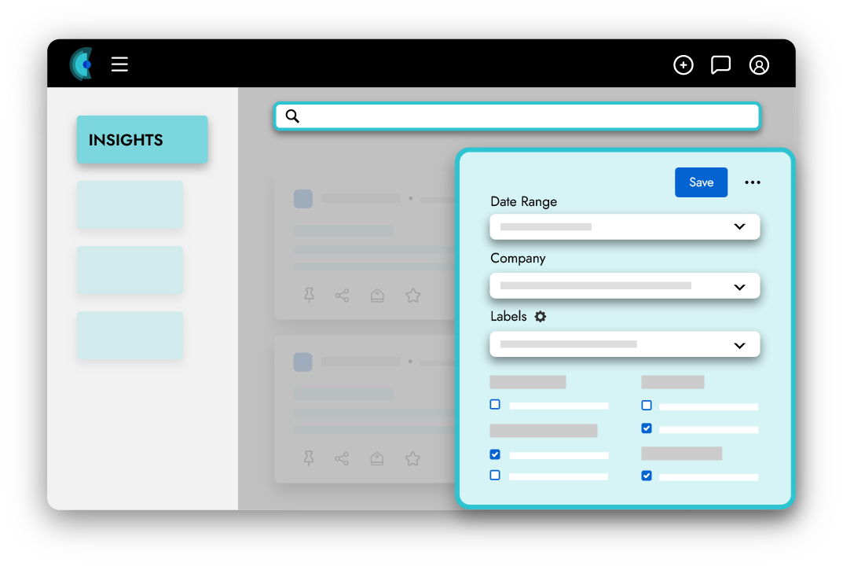This screenshot has height=566, width=843.
Task: Select the INSIGHTS sidebar tab
Action: pyautogui.click(x=142, y=140)
